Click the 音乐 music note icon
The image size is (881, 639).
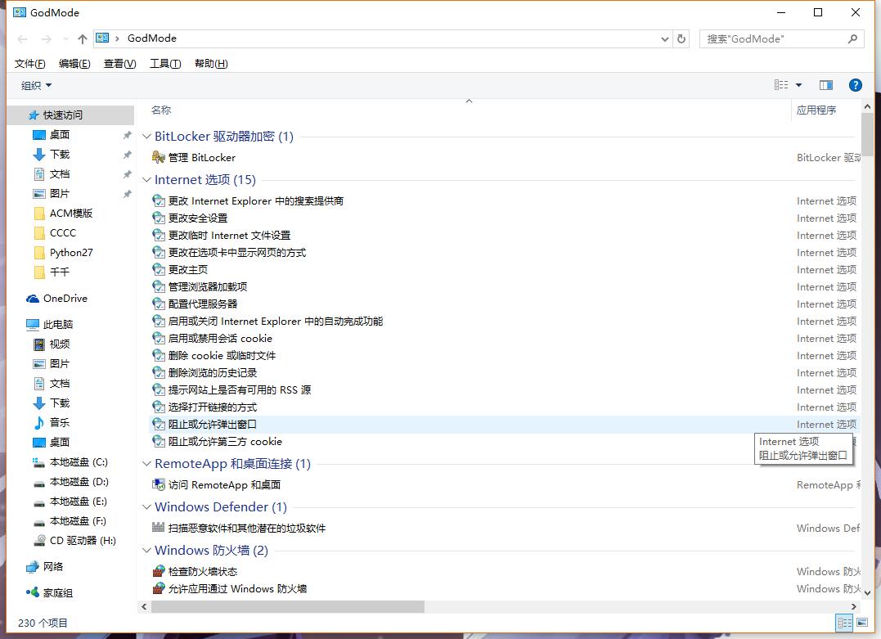(x=38, y=423)
